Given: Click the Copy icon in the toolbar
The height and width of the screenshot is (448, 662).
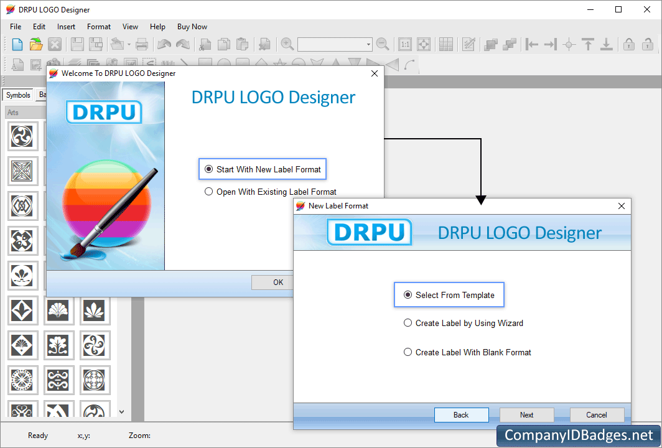Looking at the screenshot, I should 224,44.
